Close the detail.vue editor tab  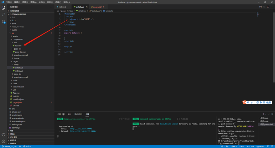[x=87, y=7]
